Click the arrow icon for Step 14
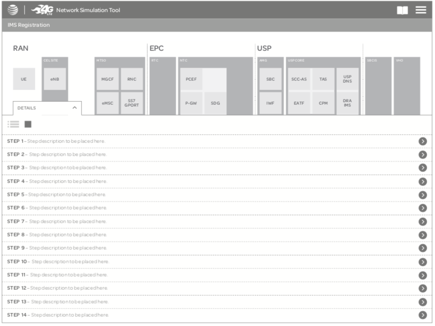The height and width of the screenshot is (326, 435). pos(423,315)
